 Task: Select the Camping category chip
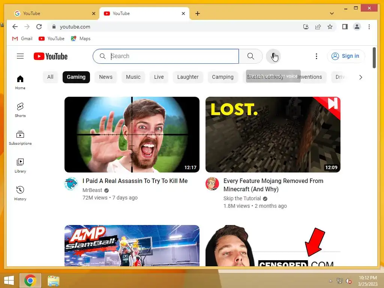pyautogui.click(x=223, y=77)
